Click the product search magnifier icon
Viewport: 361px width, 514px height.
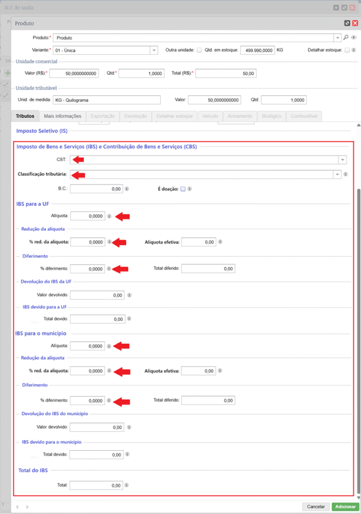pyautogui.click(x=346, y=38)
